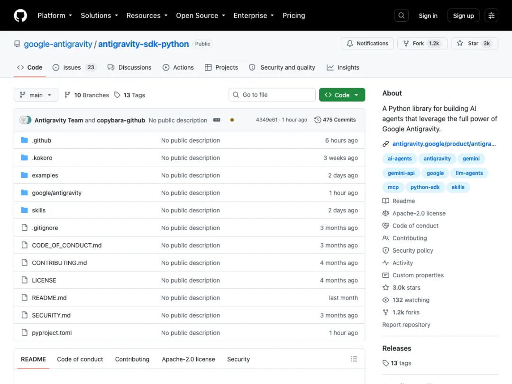Open the SECURITY.md file name
This screenshot has height=384, width=512.
coord(51,315)
